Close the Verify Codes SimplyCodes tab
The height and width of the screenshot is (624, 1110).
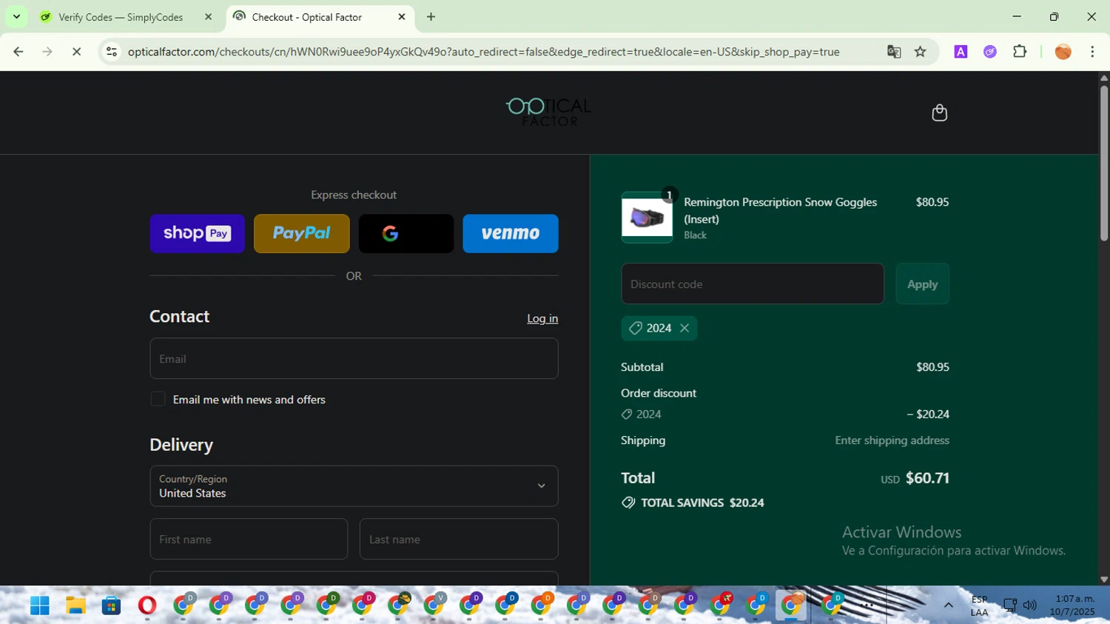point(208,17)
